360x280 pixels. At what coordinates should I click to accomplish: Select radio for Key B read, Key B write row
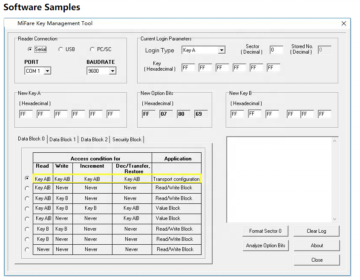tap(27, 229)
